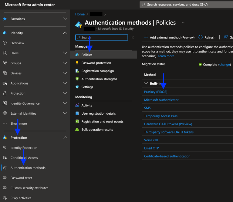Viewport: 233px width, 202px height.
Task: Expand the External Identities submenu chevron
Action: (65, 113)
